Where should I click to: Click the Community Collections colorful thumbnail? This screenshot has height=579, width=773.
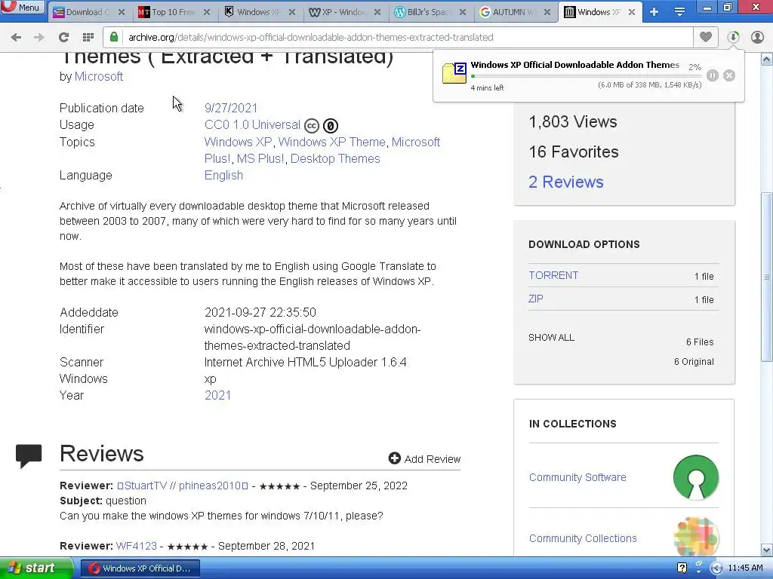pos(695,536)
